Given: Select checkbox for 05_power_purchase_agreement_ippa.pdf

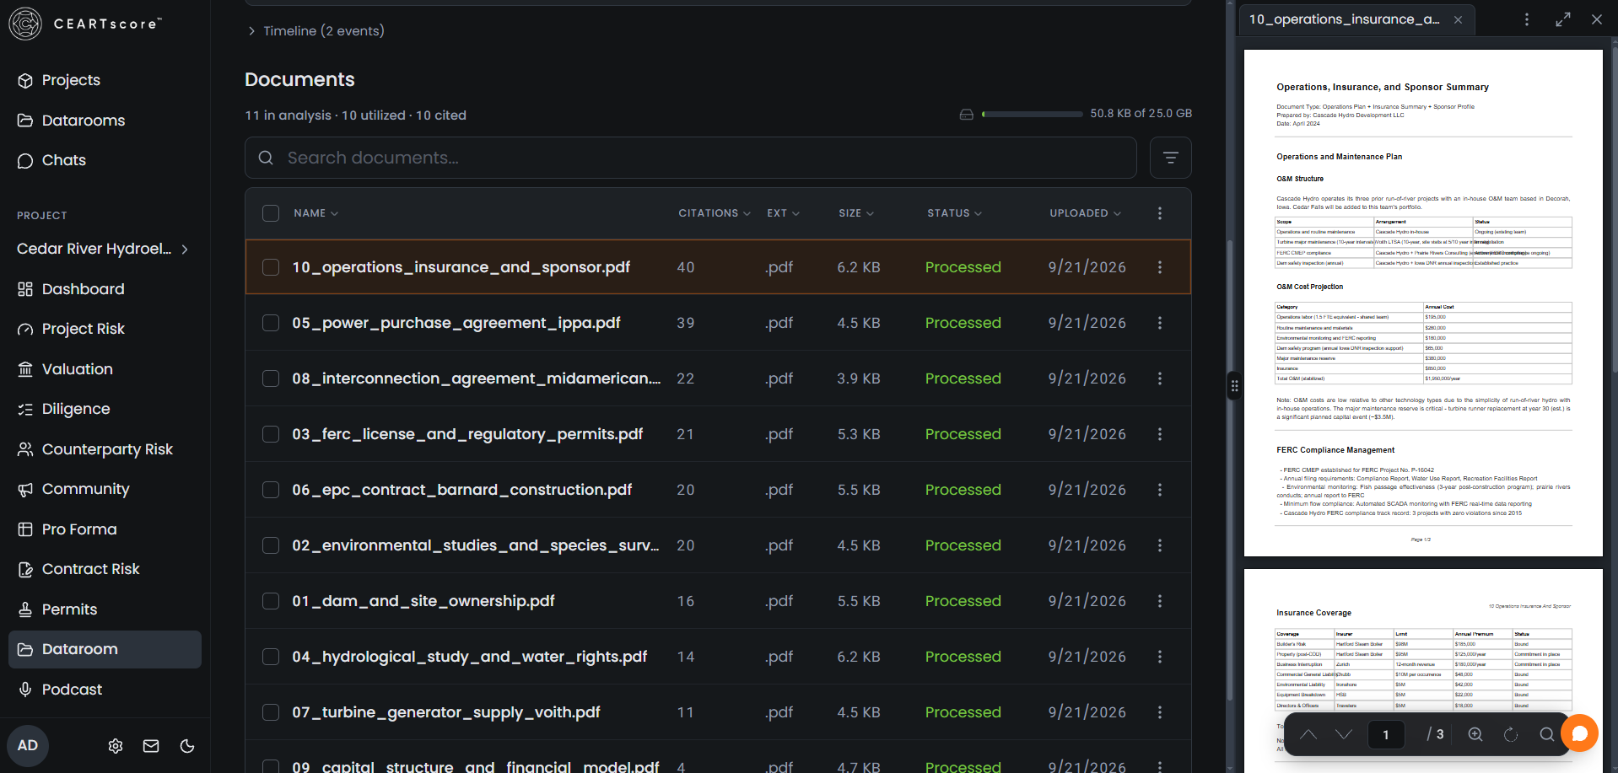Looking at the screenshot, I should (271, 323).
